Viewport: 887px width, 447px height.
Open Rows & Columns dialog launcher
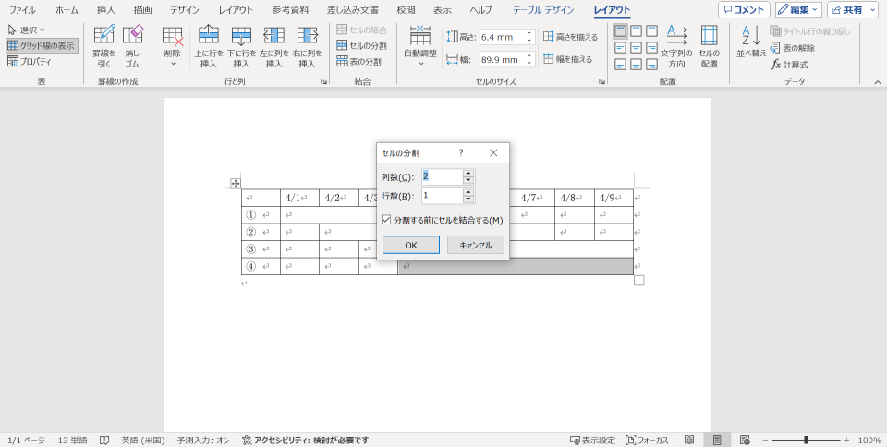point(323,81)
